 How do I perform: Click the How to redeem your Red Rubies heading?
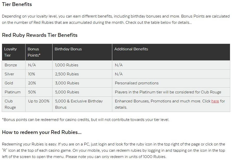click(x=42, y=132)
